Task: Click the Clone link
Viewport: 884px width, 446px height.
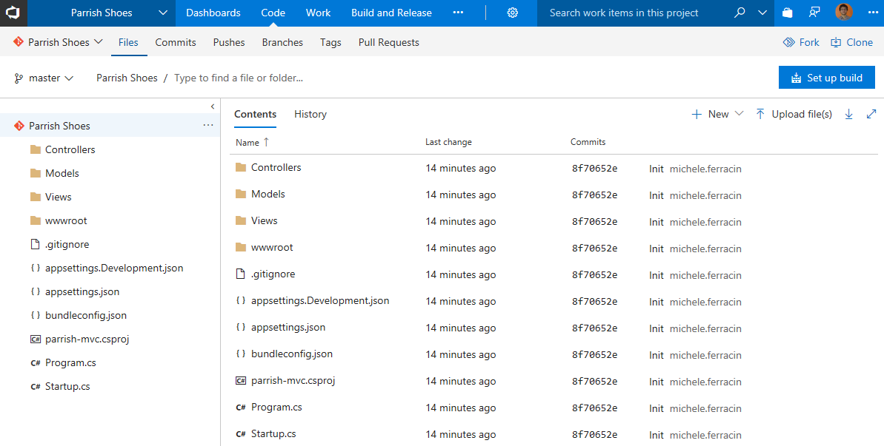Action: [x=851, y=42]
